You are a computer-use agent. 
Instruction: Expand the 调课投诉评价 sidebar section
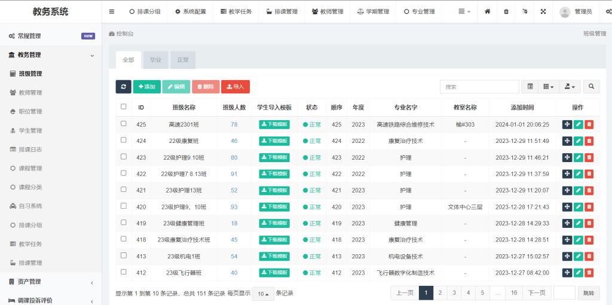[x=51, y=300]
